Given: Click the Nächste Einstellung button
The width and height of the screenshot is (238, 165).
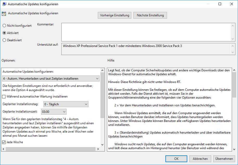Looking at the screenshot, I should coord(150,15).
